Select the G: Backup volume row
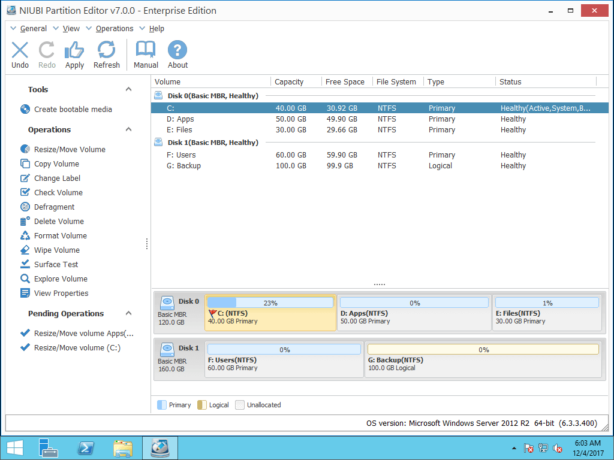Image resolution: width=614 pixels, height=460 pixels. click(x=380, y=166)
